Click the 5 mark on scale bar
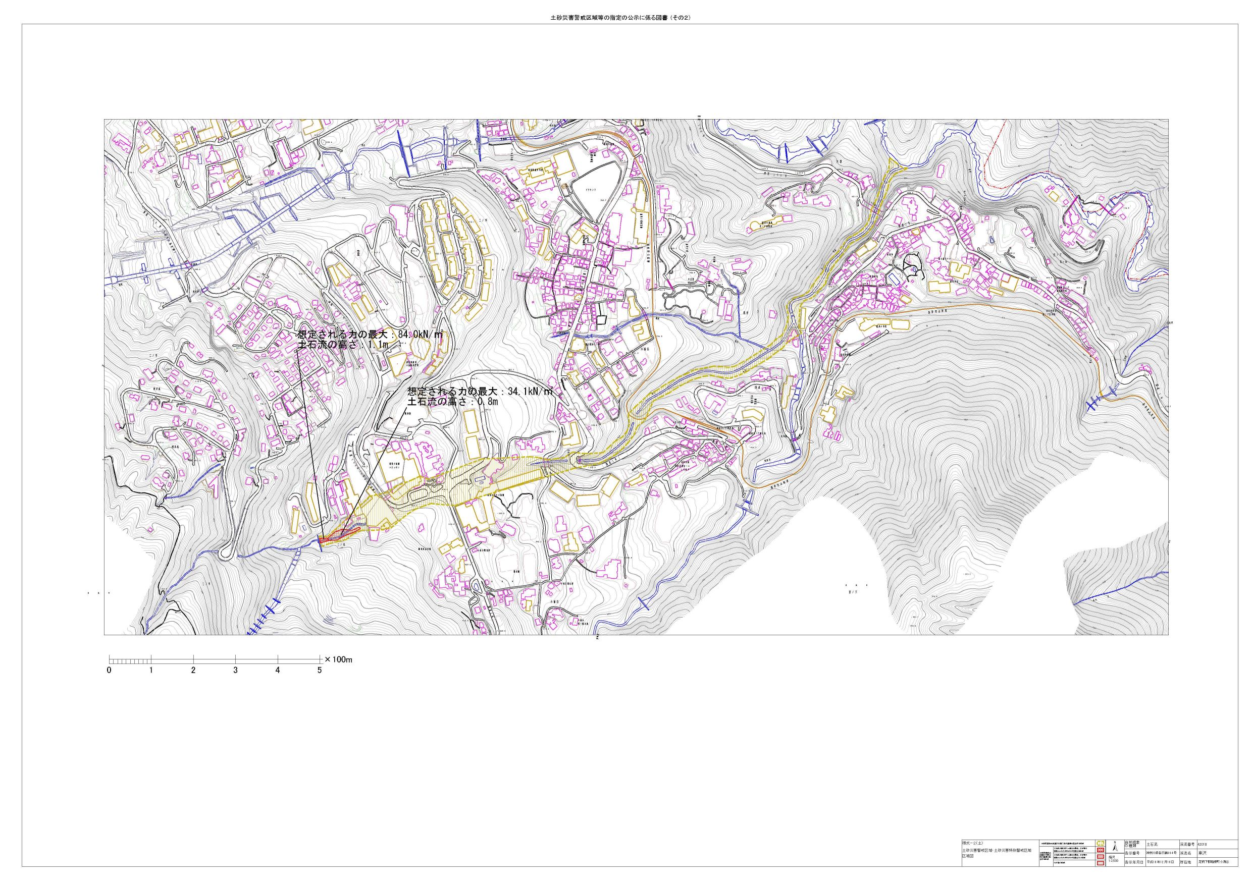This screenshot has width=1252, height=885. 320,670
